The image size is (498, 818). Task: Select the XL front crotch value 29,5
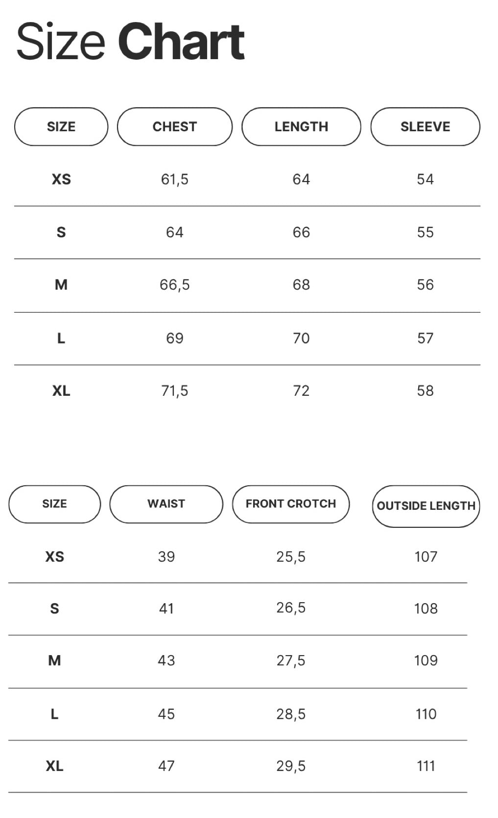pos(291,766)
